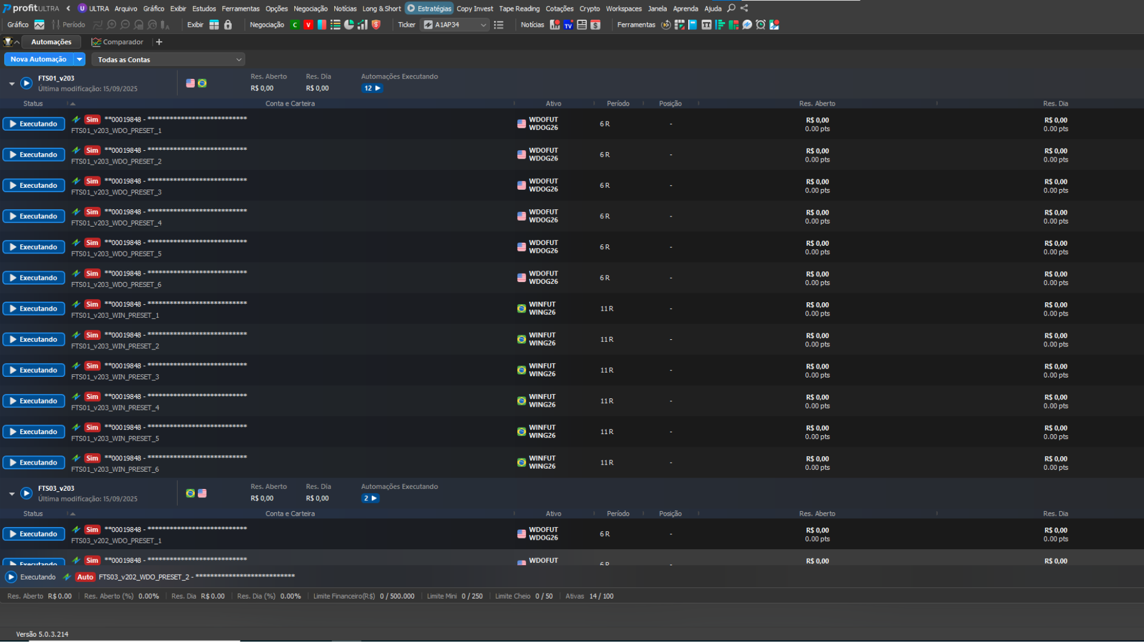This screenshot has height=644, width=1144.
Task: Toggle Executando on FTS01_v203_WIN_PRESET_6 row
Action: (34, 463)
